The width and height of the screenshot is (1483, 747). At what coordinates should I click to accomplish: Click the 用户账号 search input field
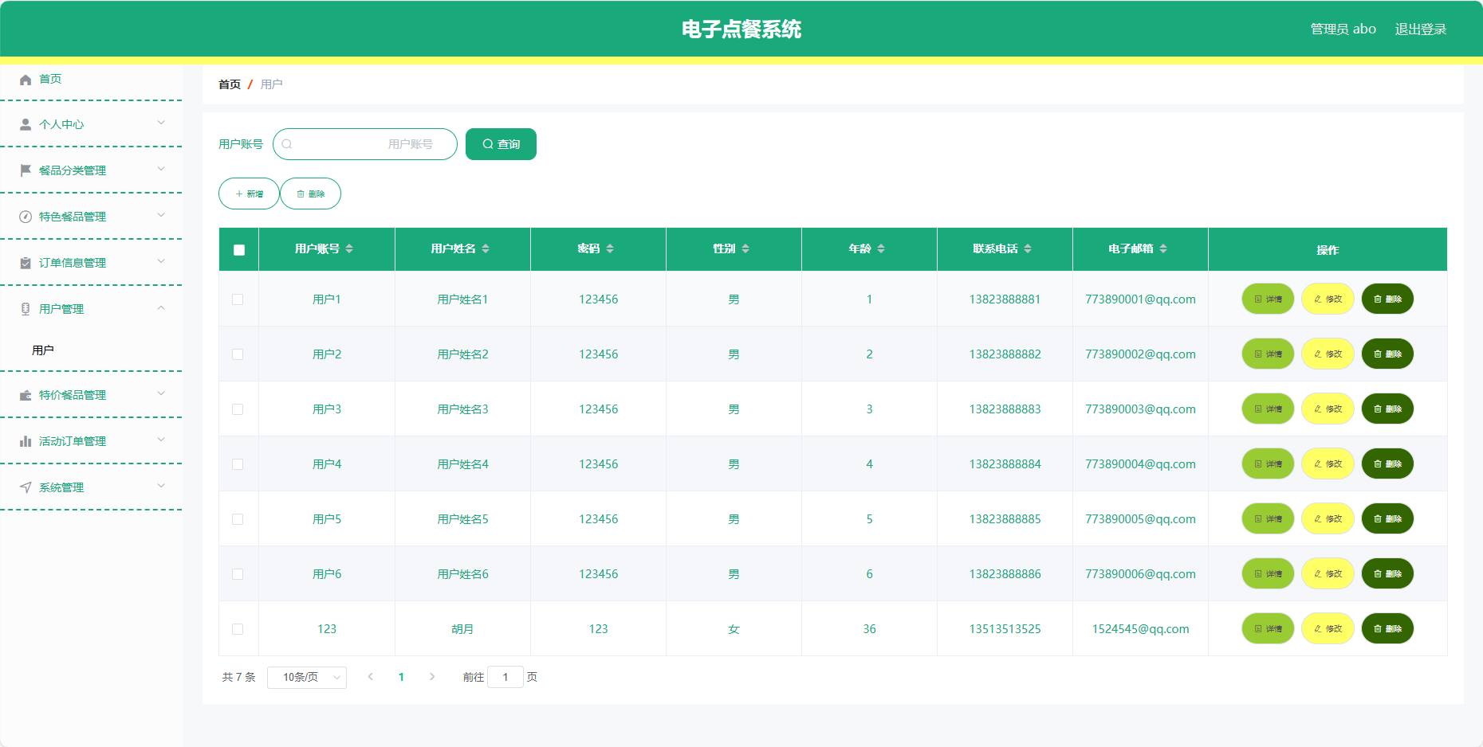[365, 144]
